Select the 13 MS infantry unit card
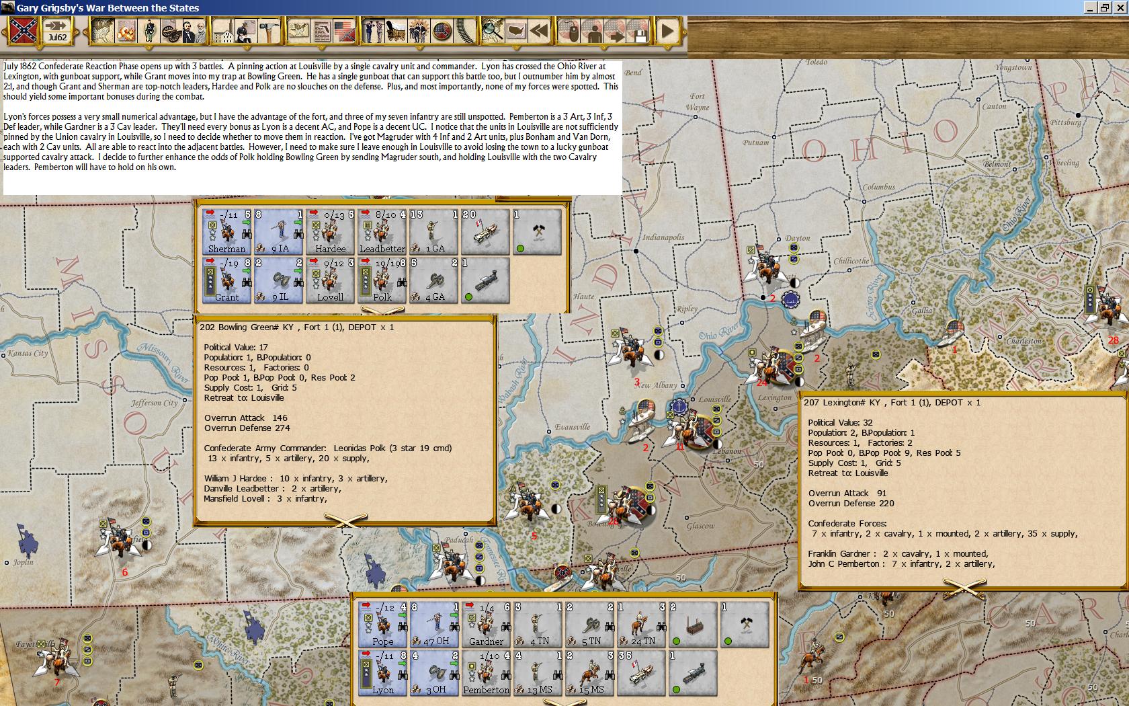This screenshot has width=1129, height=706. pos(538,672)
